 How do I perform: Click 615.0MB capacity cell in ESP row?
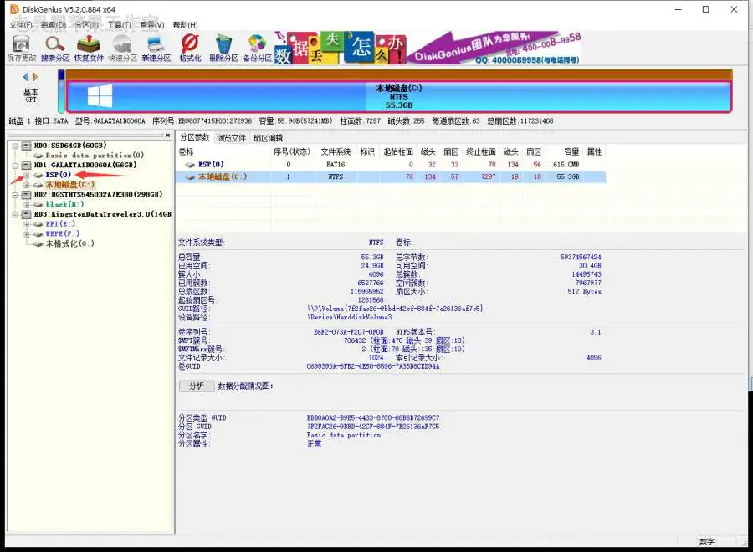[566, 165]
